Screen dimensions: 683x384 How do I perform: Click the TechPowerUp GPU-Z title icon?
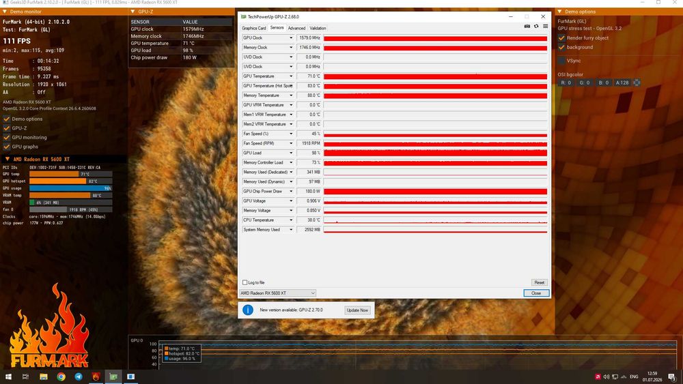click(x=244, y=16)
